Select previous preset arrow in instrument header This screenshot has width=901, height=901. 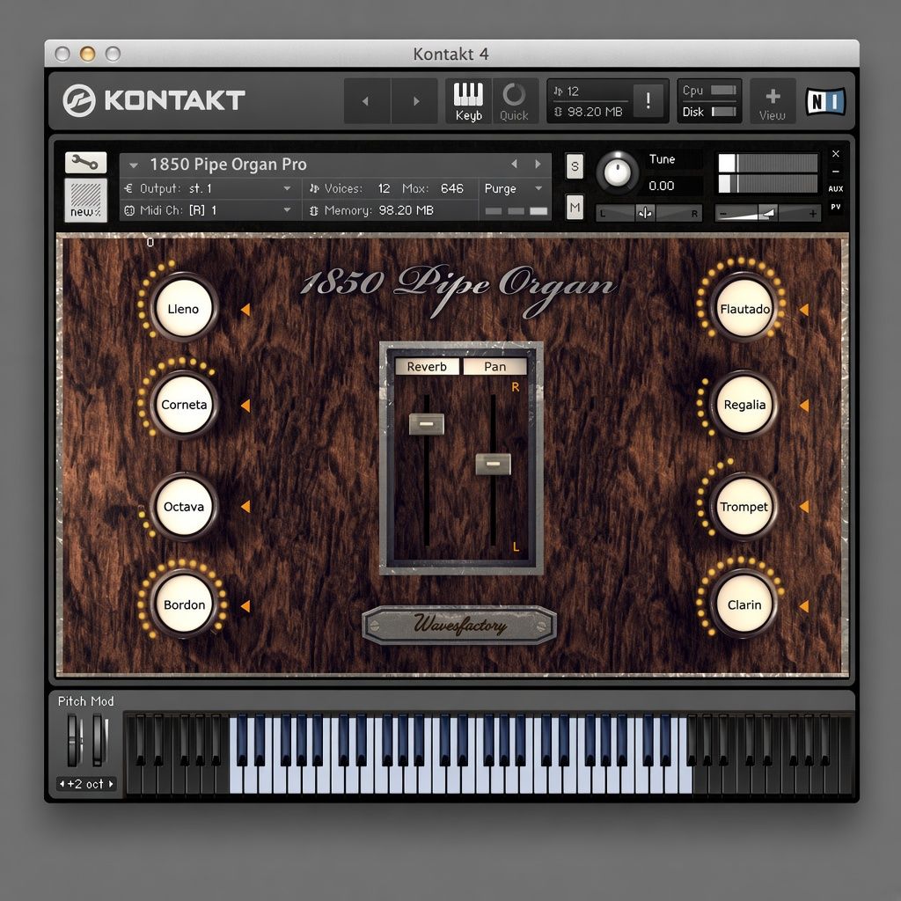514,165
